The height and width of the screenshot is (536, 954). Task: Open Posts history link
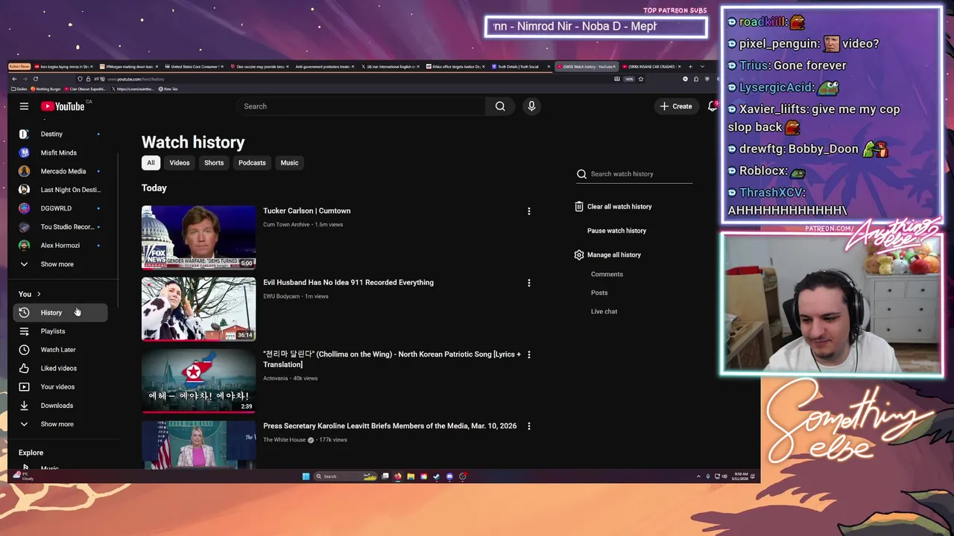tap(599, 293)
